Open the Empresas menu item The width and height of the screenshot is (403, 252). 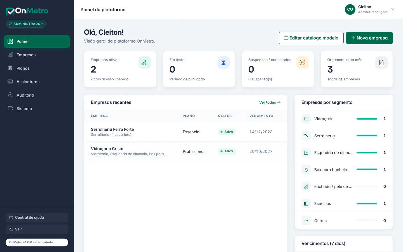tap(37, 55)
